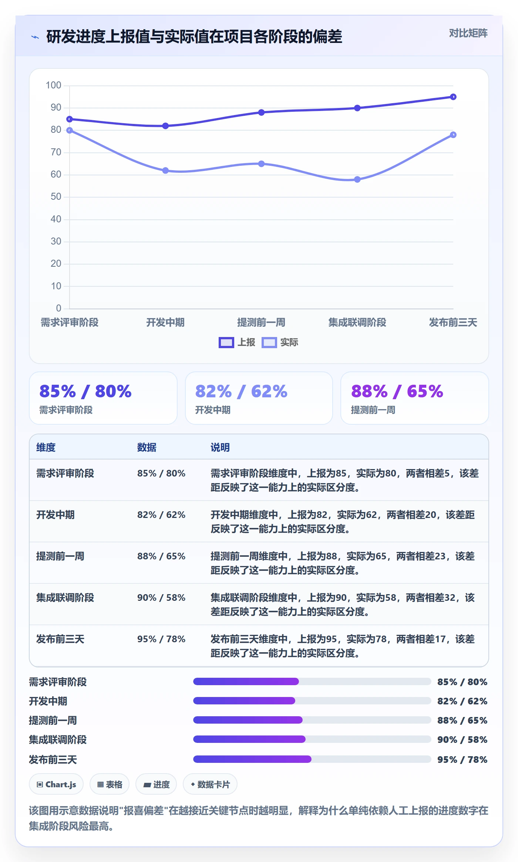Screen dimensions: 518x862
Task: Click the 90% / 58% table cell
Action: pyautogui.click(x=161, y=597)
